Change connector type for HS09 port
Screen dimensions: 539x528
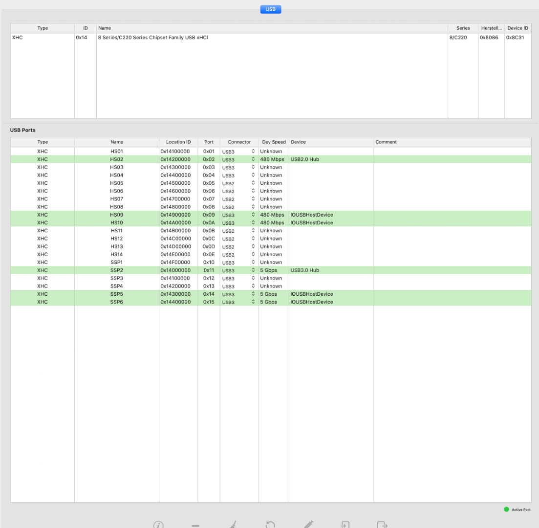[x=253, y=215]
